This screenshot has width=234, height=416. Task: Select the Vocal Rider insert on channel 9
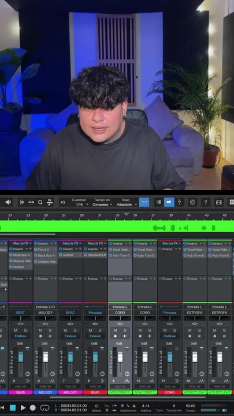point(120,250)
